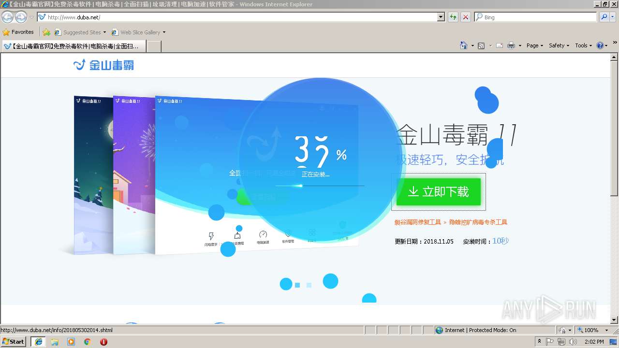Click the Add to Favorites Bar icon
Viewport: 619px width, 348px height.
click(46, 32)
